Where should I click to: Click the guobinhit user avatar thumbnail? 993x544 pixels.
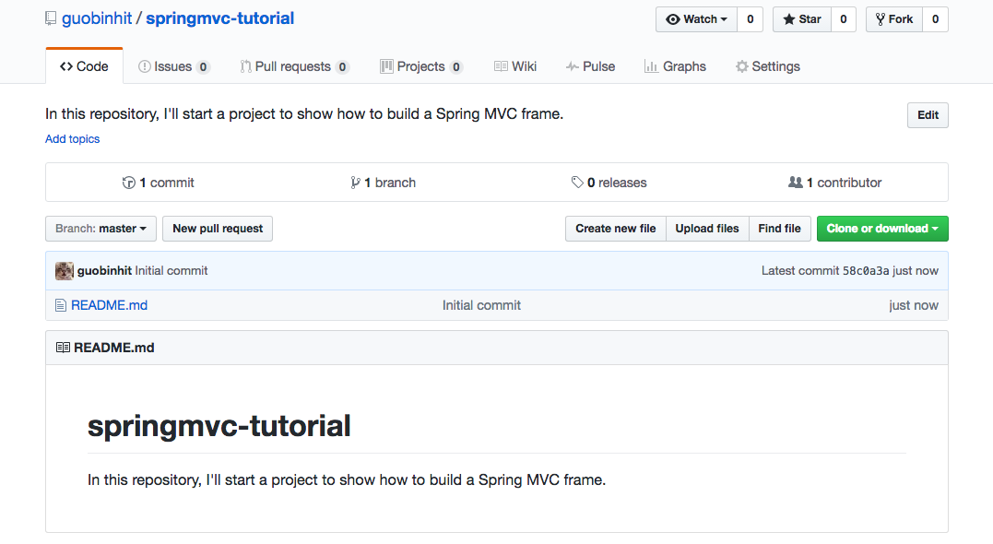coord(65,271)
